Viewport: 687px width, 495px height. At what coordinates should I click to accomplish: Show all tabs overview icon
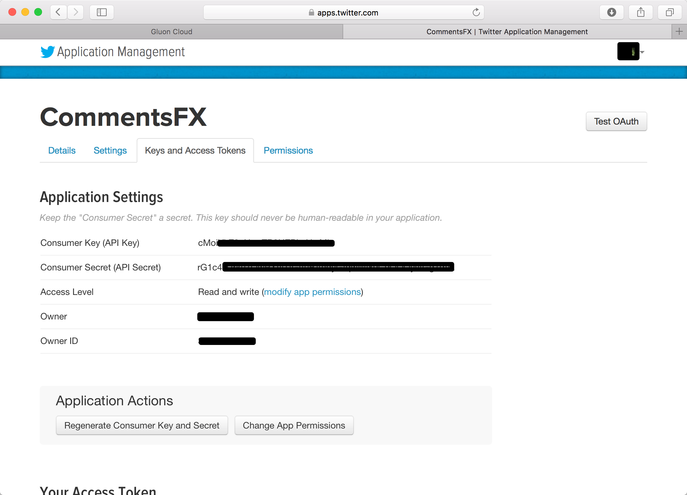point(670,12)
